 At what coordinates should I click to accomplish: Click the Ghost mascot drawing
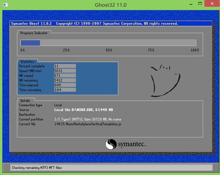(x=165, y=81)
